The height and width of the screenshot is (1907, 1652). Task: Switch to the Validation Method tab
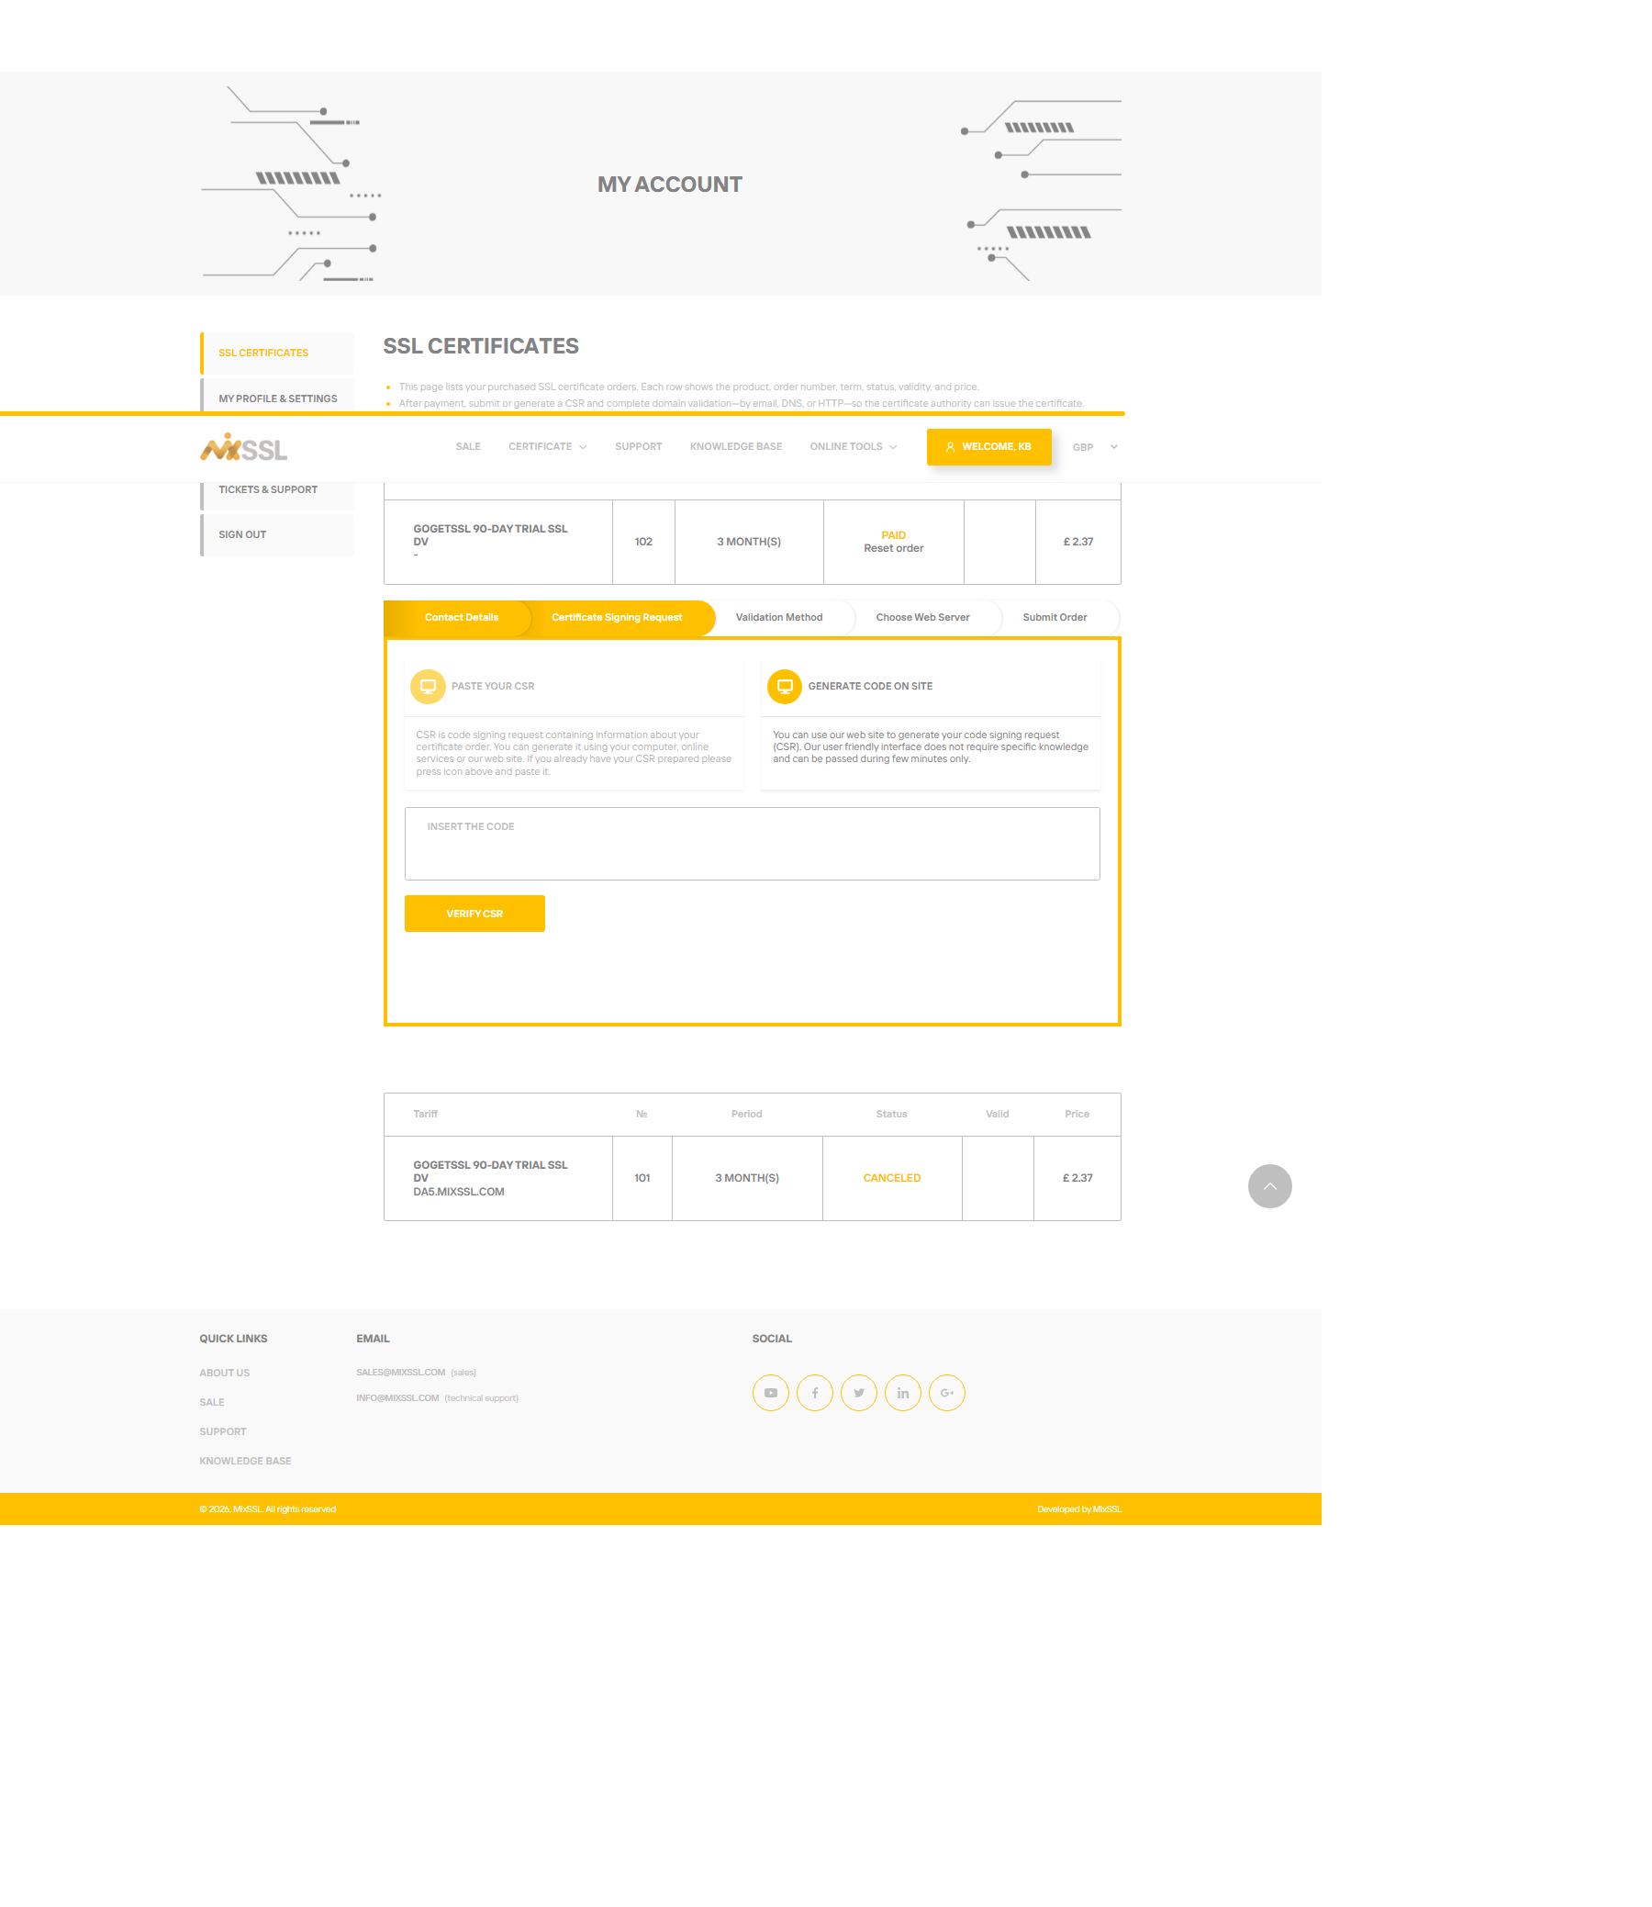[x=779, y=618]
